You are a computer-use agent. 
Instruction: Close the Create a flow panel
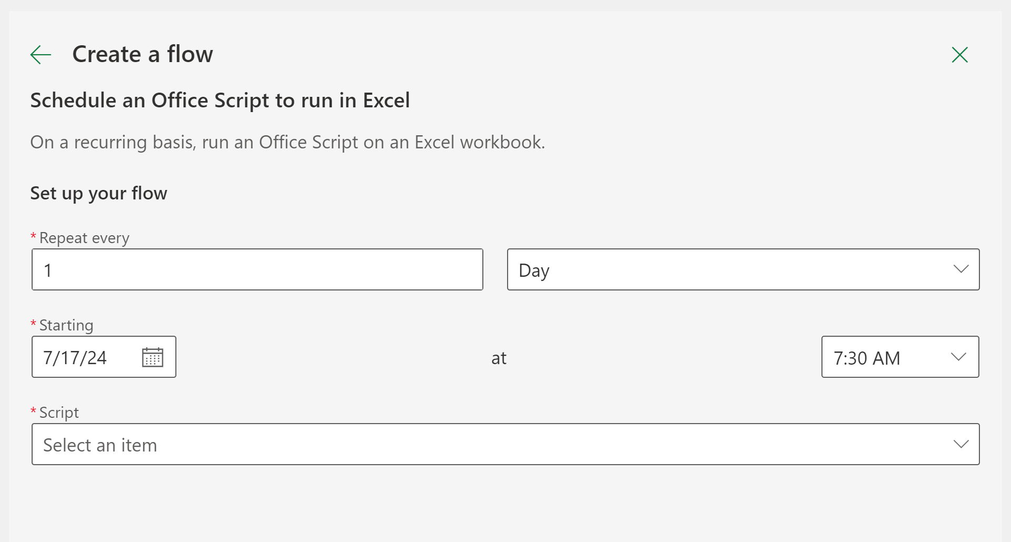pyautogui.click(x=959, y=55)
